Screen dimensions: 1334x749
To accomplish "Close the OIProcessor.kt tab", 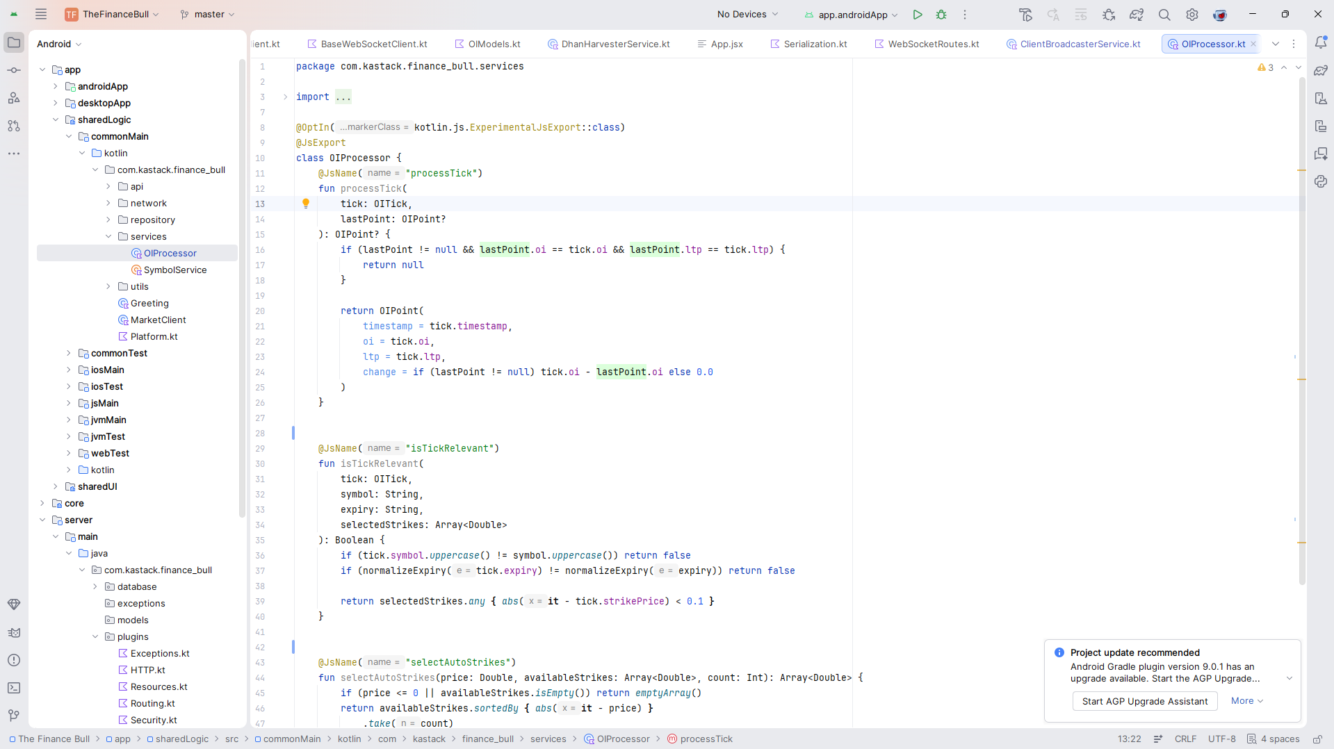I will (x=1253, y=44).
